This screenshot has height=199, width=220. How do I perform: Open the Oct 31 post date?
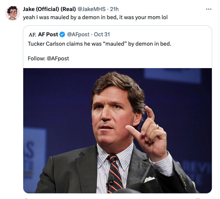pos(102,35)
